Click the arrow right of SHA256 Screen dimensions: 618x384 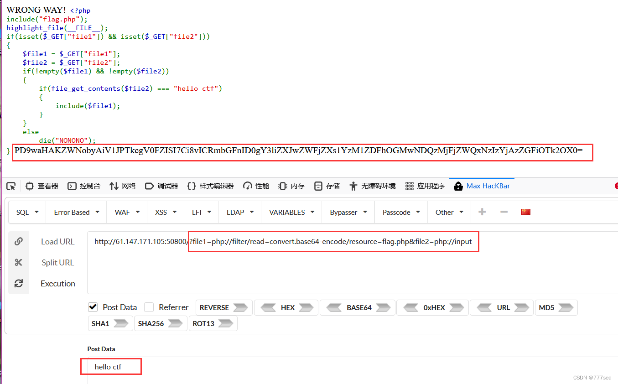pyautogui.click(x=176, y=324)
